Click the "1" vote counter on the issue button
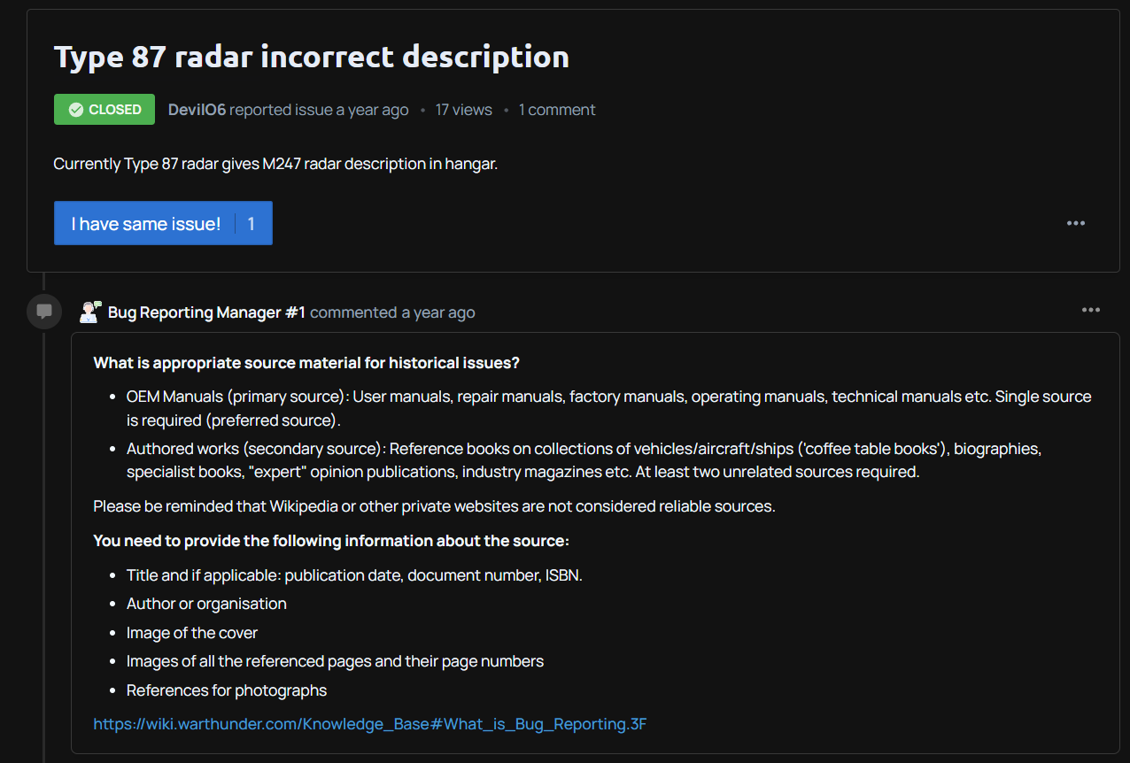This screenshot has height=763, width=1130. 251,223
